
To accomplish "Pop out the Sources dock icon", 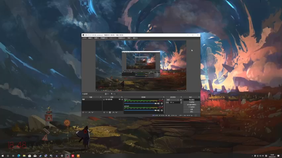I will pyautogui.click(x=122, y=97).
